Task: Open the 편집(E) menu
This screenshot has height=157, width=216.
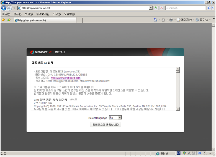Action: click(x=17, y=14)
